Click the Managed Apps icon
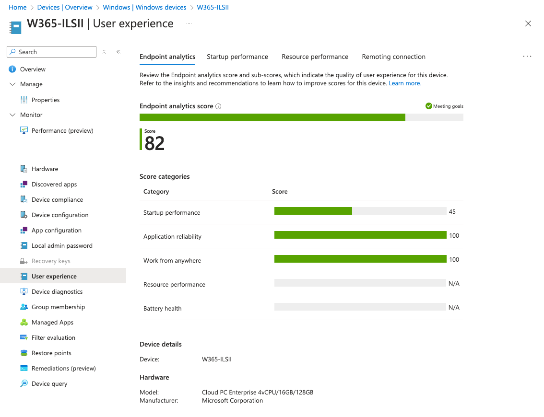The image size is (544, 417). (24, 323)
